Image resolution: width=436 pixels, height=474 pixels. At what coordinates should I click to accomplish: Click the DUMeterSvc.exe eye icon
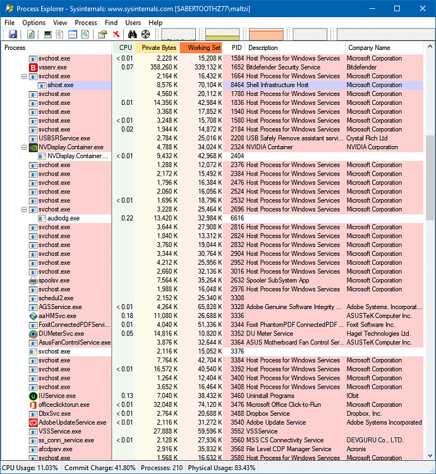click(x=33, y=334)
